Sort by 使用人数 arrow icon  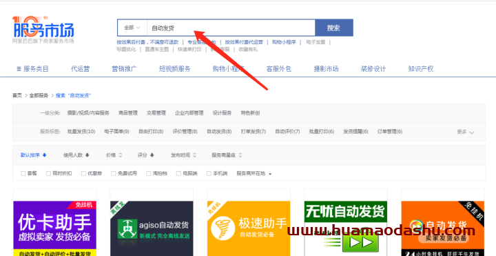point(87,155)
